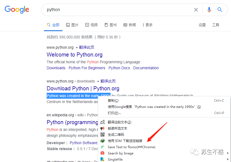
Task: Click the translate icon beside 翻译这段文本
Action: (x=102, y=122)
